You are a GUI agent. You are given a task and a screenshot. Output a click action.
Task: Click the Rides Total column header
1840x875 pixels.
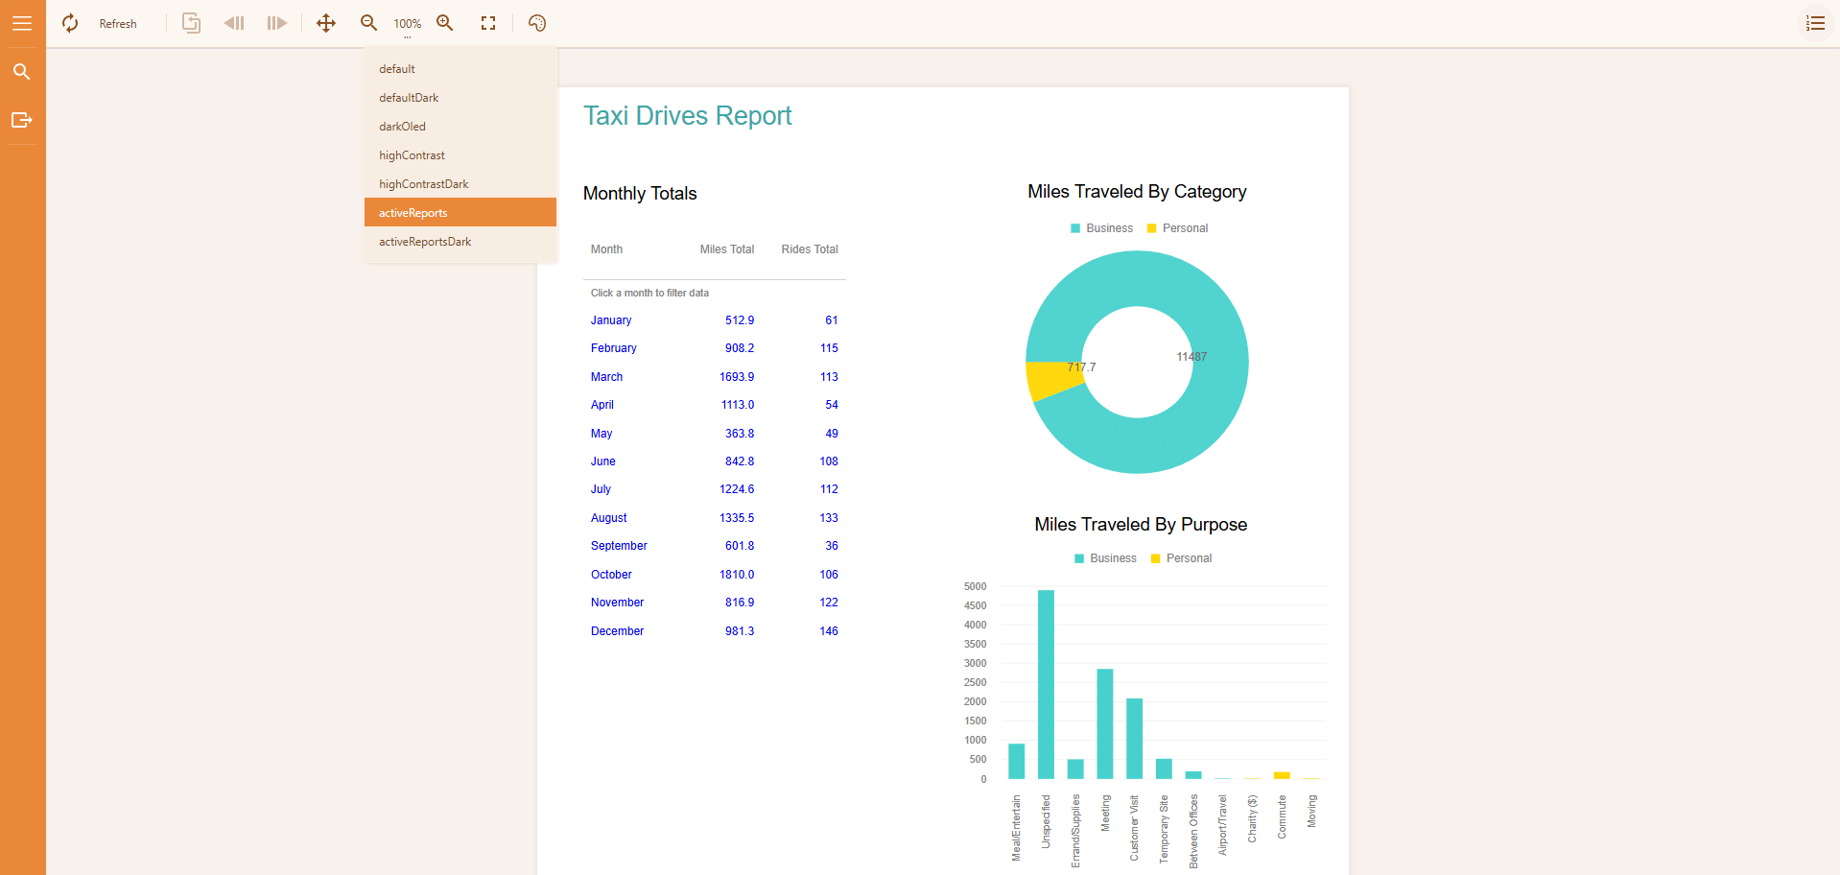810,249
